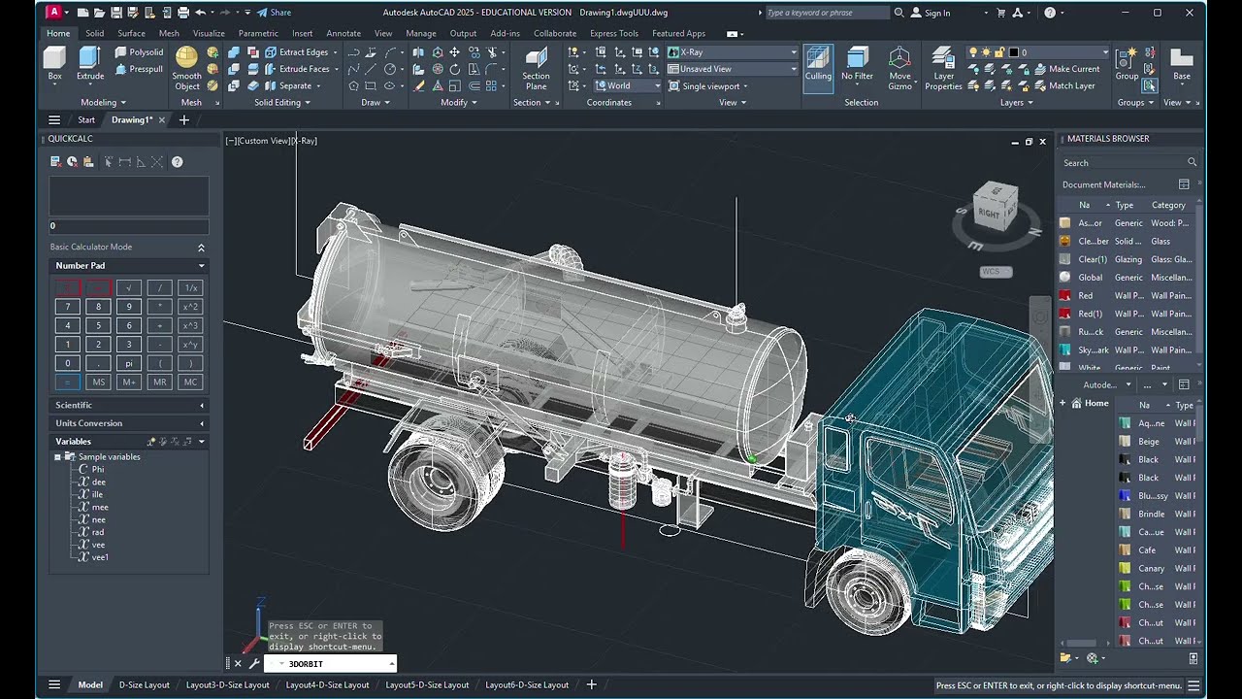Click the keyword or phrase search box
The height and width of the screenshot is (699, 1242).
click(826, 13)
